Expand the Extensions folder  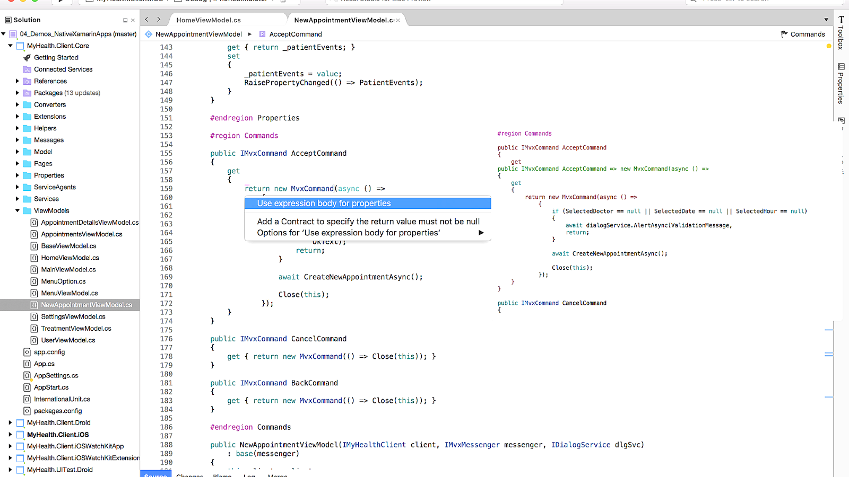17,117
